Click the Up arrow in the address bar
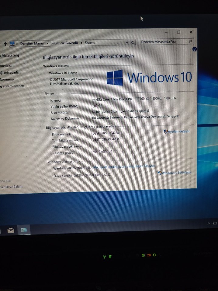Screen dimensions: 218x291 (x=5, y=44)
